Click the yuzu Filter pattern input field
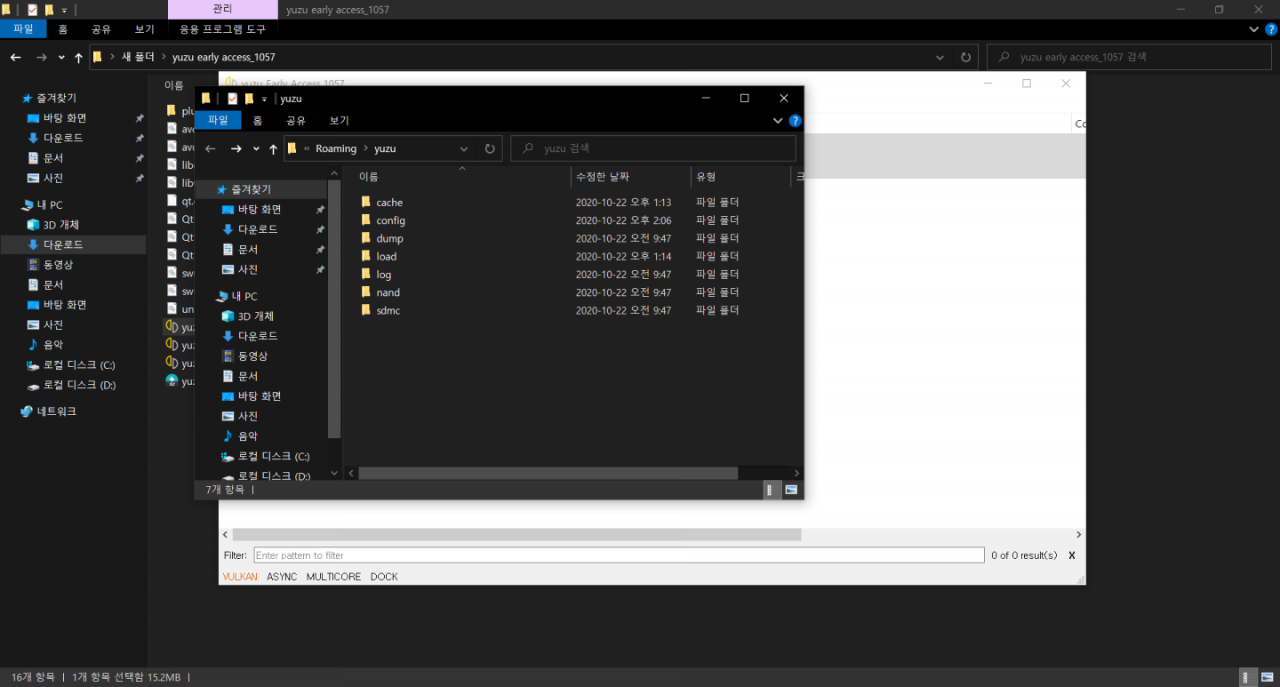The image size is (1280, 687). point(620,555)
